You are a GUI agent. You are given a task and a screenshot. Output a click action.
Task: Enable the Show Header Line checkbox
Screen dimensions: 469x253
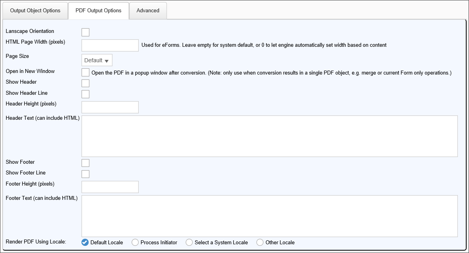[85, 94]
